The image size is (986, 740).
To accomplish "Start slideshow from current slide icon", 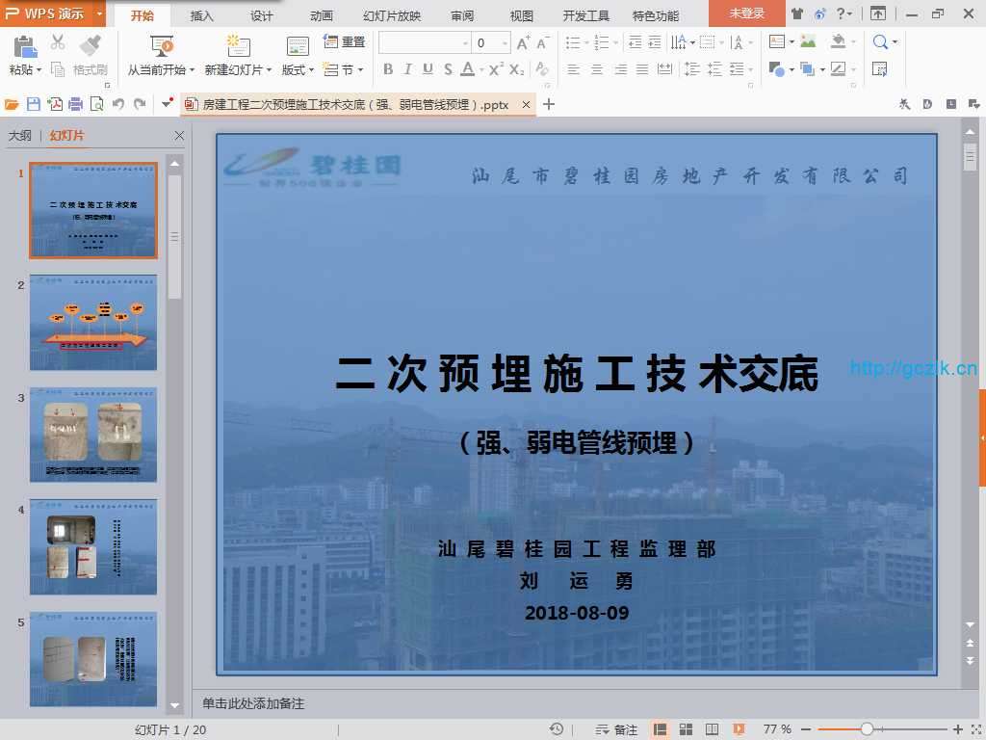I will click(162, 45).
